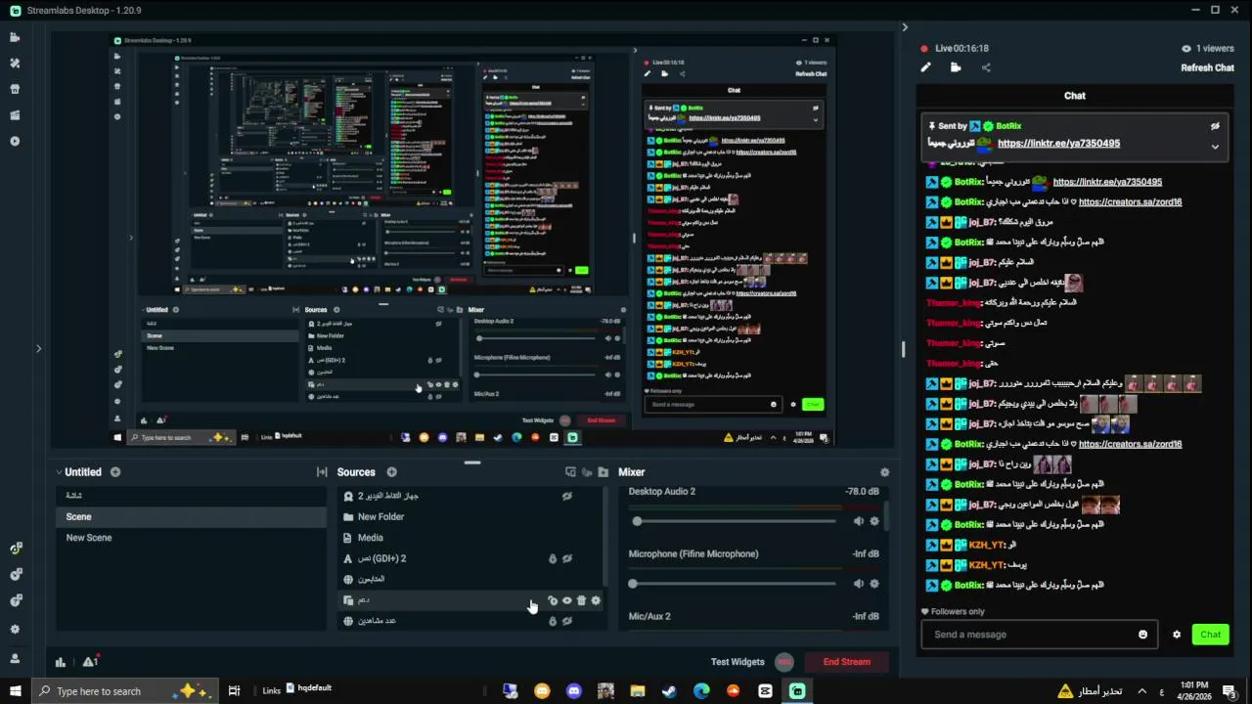1252x704 pixels.
Task: Toggle lock of عدد مشاهدين source
Action: tap(552, 621)
